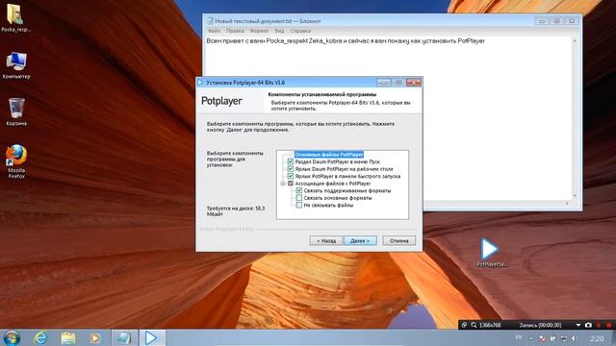Switch to PotPlayer installer taskbar button
Screen dimensions: 616x346
pyautogui.click(x=152, y=337)
